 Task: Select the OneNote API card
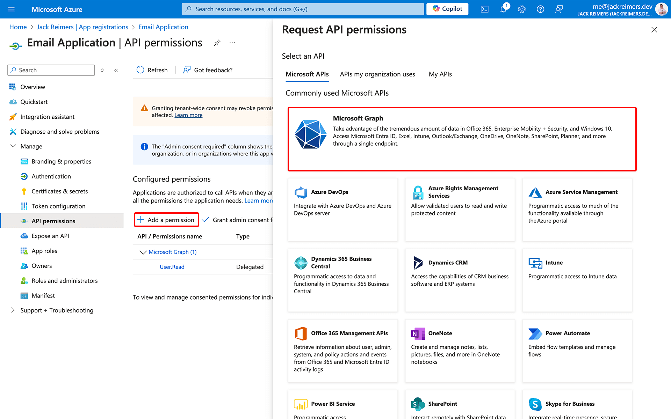460,351
